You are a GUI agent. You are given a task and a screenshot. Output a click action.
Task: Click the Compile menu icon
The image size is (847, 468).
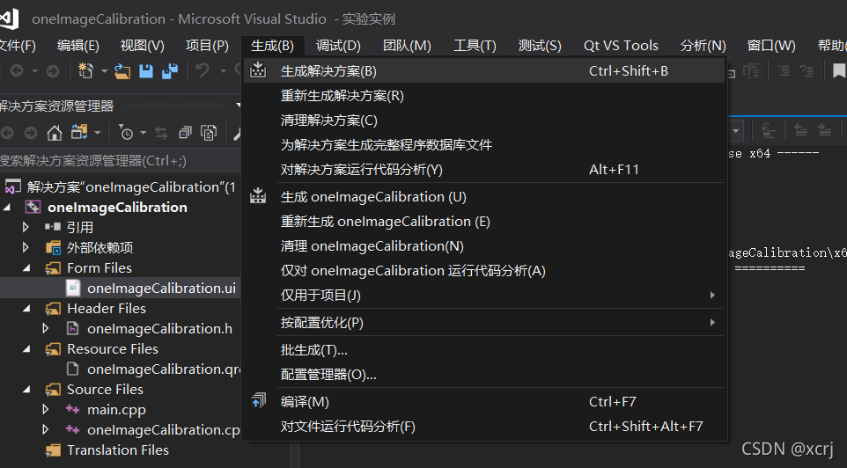coord(258,400)
